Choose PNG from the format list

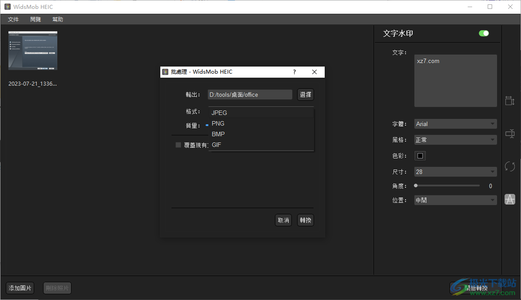point(261,123)
